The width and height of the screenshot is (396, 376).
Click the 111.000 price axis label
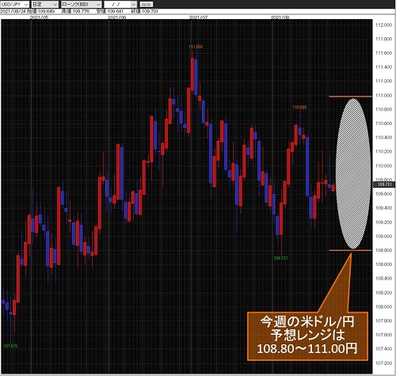tap(383, 95)
